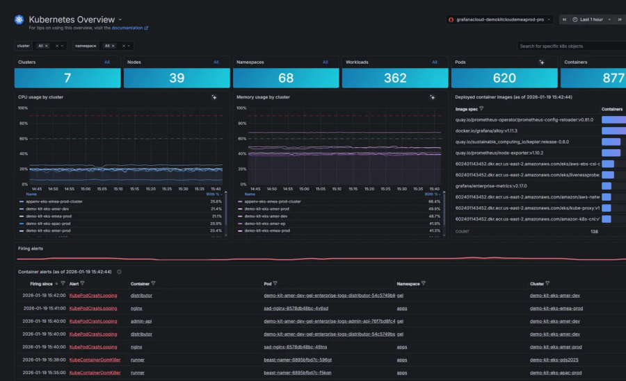Filter the Cluster column
The height and width of the screenshot is (381, 626).
click(547, 284)
